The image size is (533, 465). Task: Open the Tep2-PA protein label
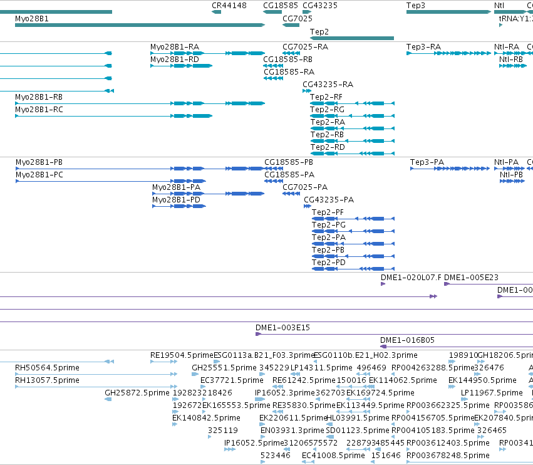coord(329,237)
